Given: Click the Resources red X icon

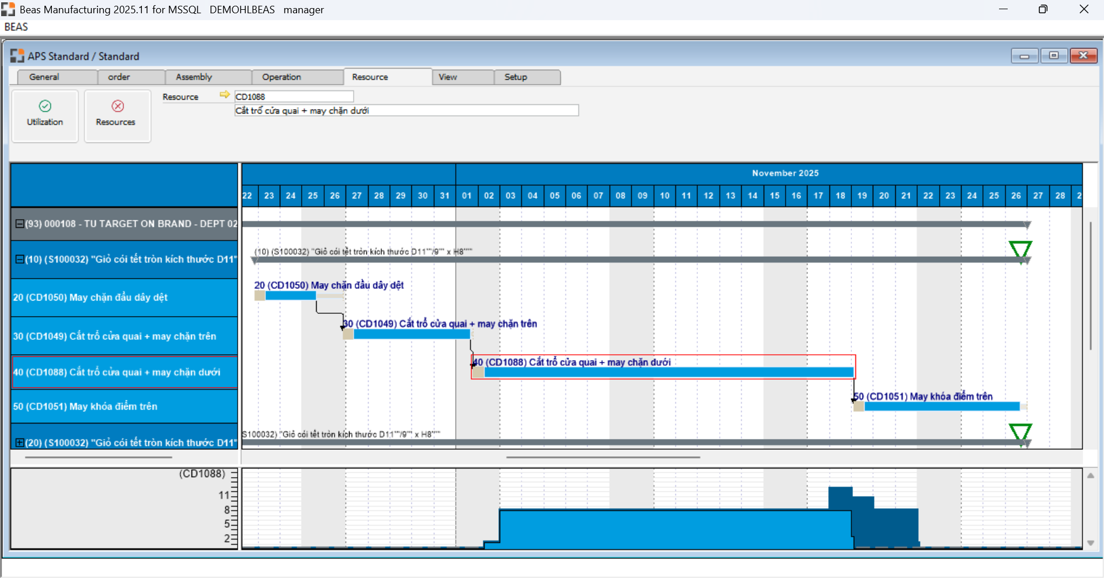Looking at the screenshot, I should 118,106.
